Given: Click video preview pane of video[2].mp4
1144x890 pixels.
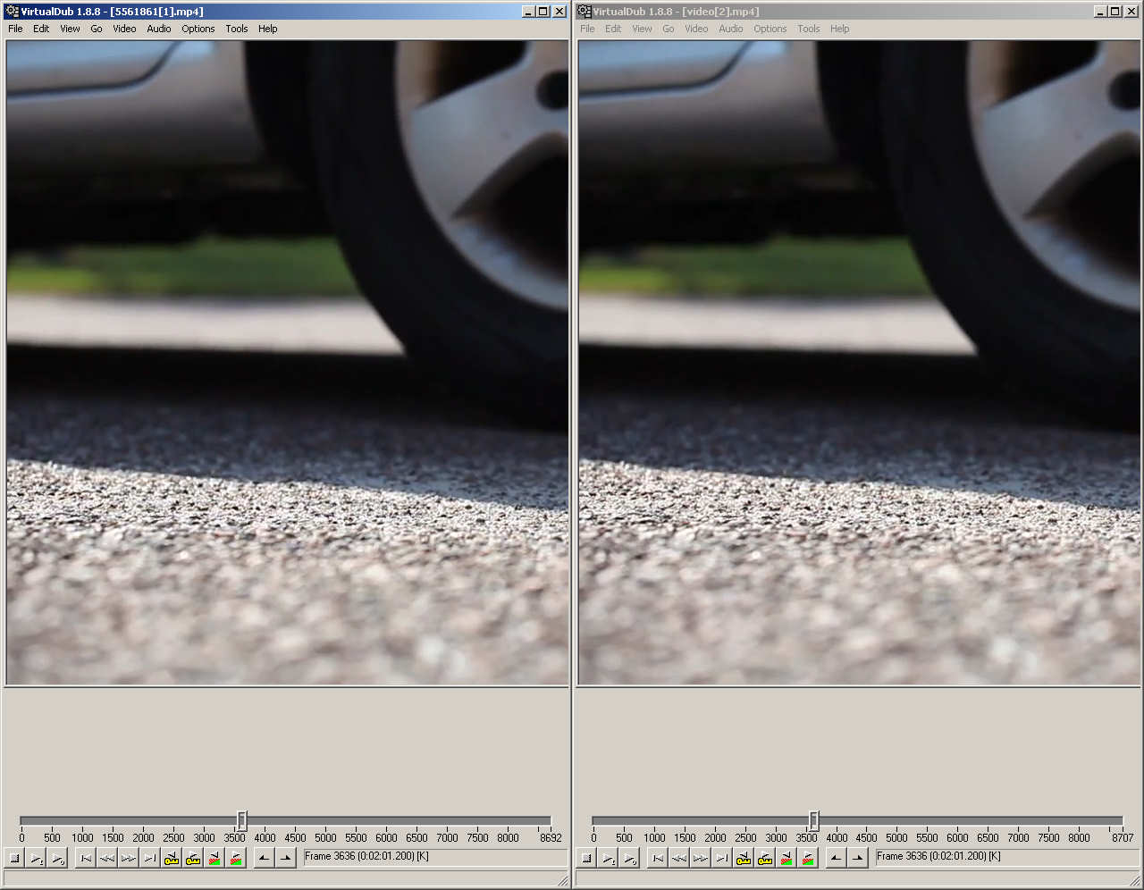Looking at the screenshot, I should point(859,363).
